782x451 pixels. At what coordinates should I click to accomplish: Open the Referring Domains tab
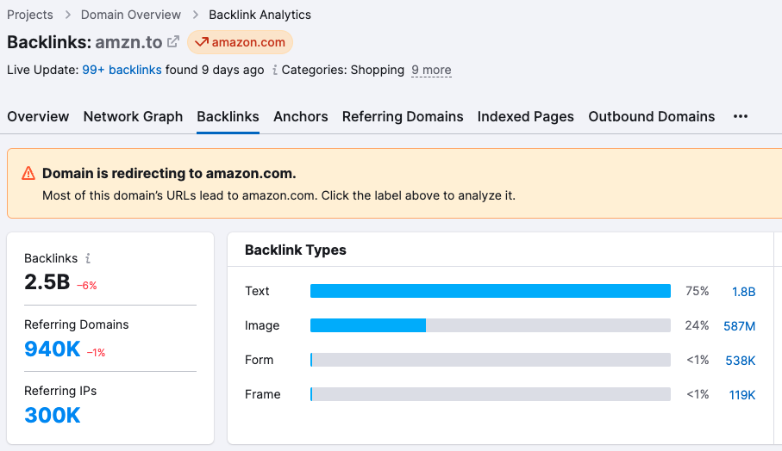point(403,116)
